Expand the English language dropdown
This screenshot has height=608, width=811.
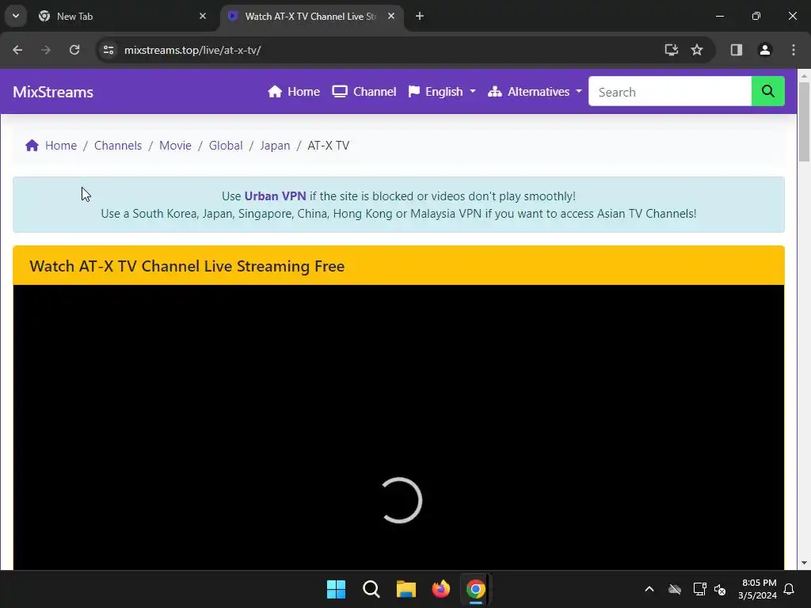click(x=442, y=92)
